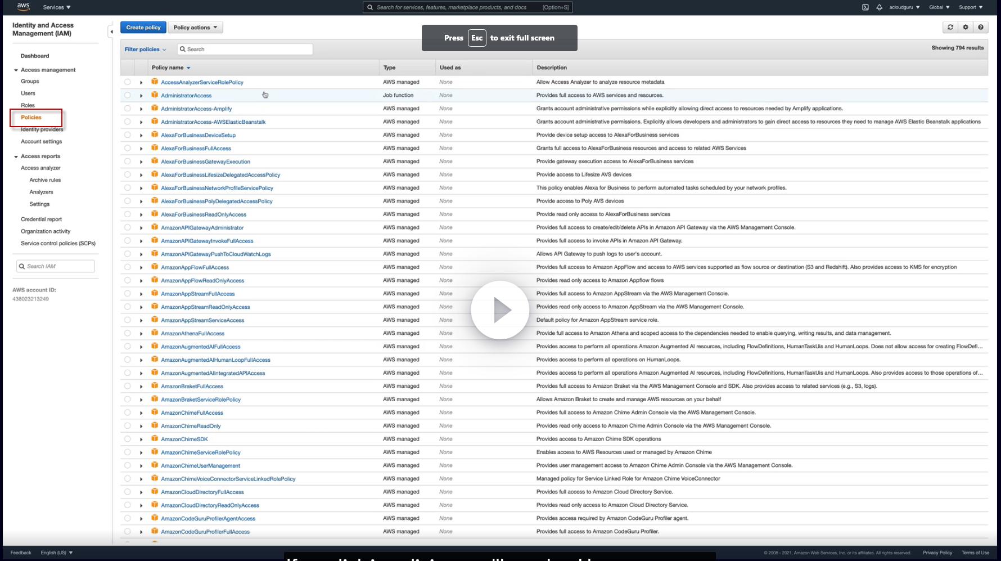Click the policy icon beside AccessAnalyzerServiceRolePolicy

coord(155,82)
